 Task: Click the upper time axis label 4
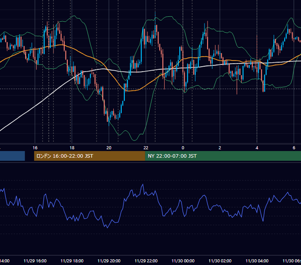(x=257, y=148)
